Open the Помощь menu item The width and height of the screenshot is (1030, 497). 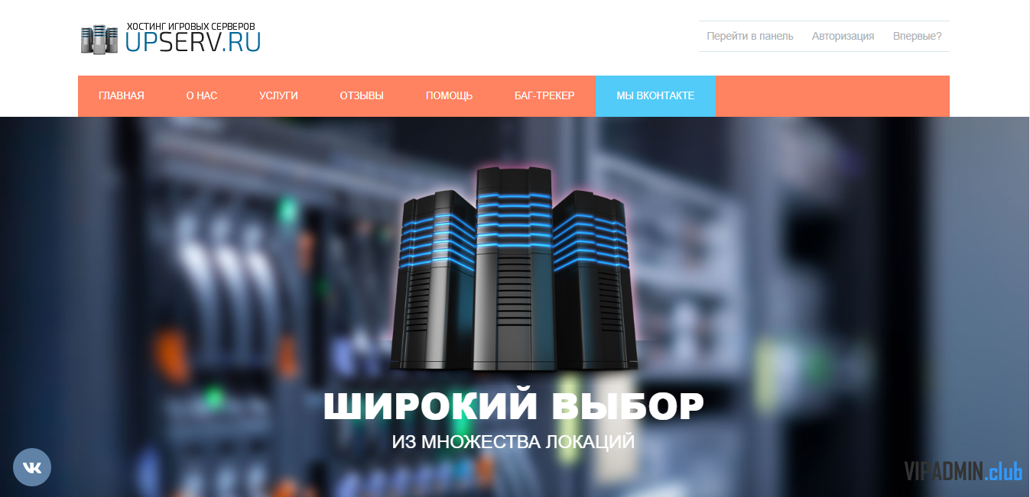[x=449, y=96]
